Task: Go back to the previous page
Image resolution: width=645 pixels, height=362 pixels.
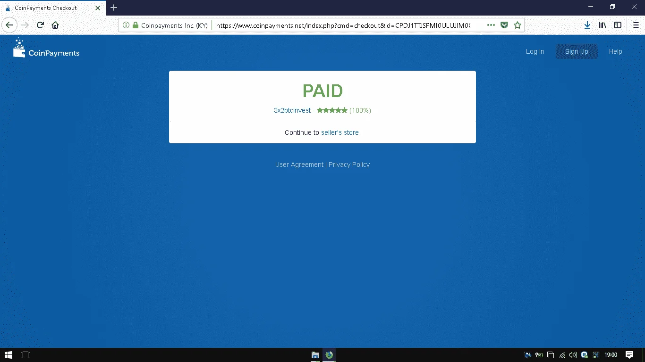Action: click(x=9, y=25)
